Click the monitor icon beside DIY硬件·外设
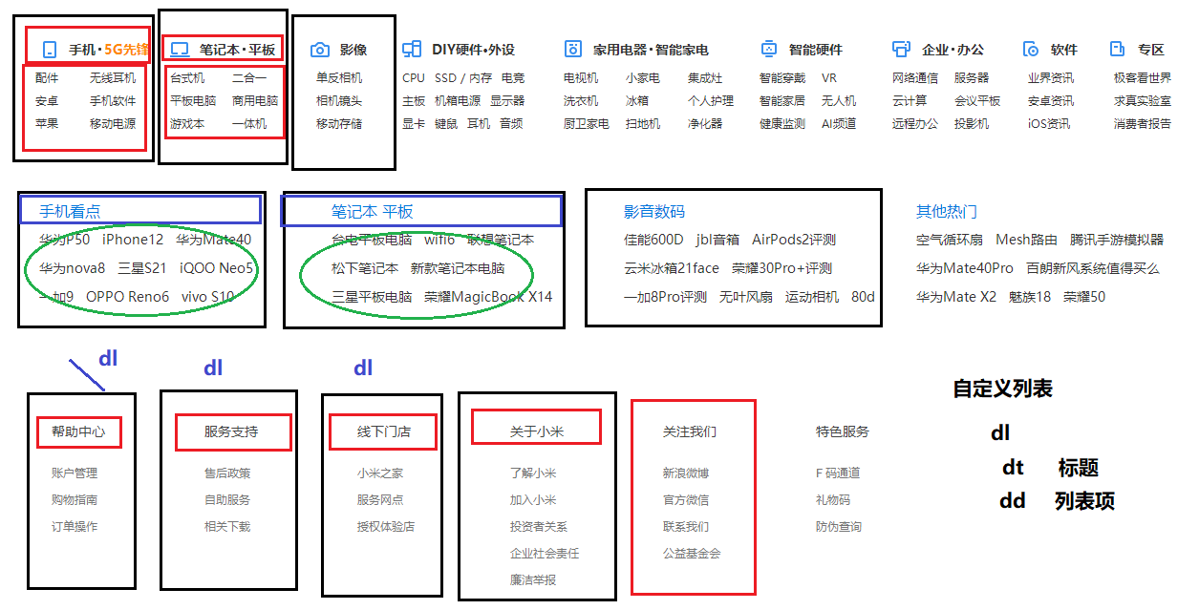 coord(412,50)
